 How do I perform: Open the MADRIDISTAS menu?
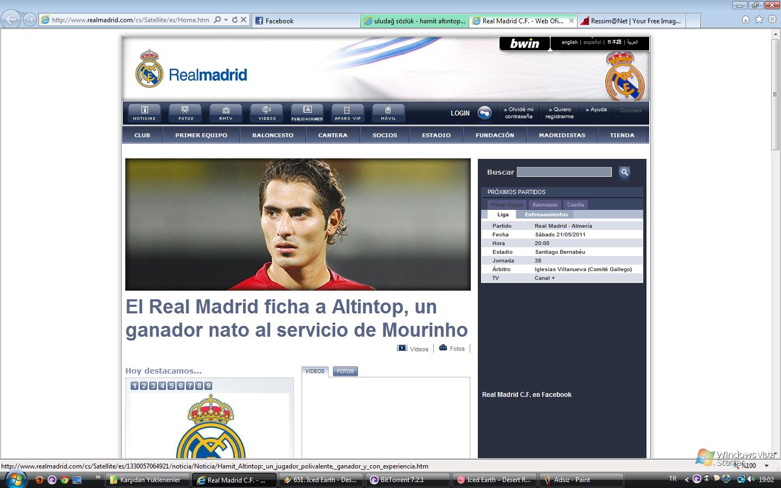[562, 135]
